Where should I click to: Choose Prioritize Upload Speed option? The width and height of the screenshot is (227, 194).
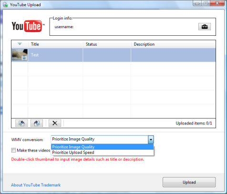[102, 153]
